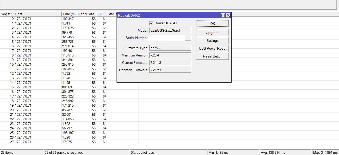Image resolution: width=339 pixels, height=155 pixels.
Task: Toggle the RouterBOARD checkbox
Action: (151, 23)
